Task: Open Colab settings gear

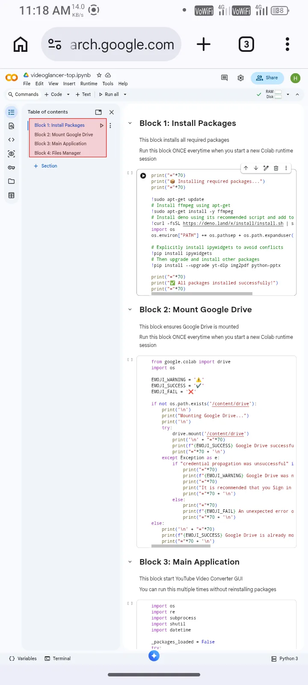Action: pos(241,78)
